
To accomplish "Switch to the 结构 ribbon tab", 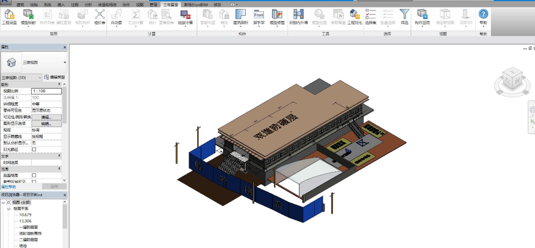I will point(34,5).
